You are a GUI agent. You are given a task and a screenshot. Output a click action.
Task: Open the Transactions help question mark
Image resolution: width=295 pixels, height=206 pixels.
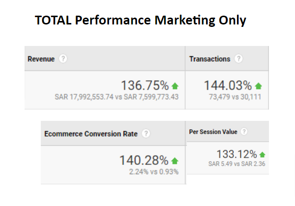tap(239, 59)
